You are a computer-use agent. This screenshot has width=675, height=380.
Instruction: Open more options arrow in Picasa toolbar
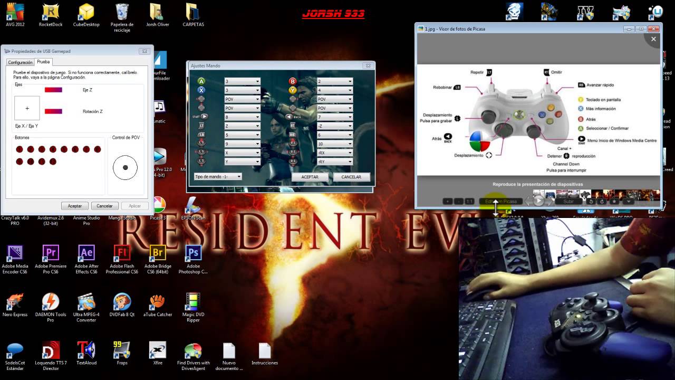[x=628, y=201]
